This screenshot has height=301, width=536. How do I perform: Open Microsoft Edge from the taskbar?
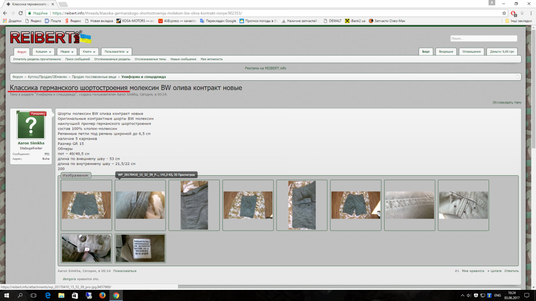(47, 295)
